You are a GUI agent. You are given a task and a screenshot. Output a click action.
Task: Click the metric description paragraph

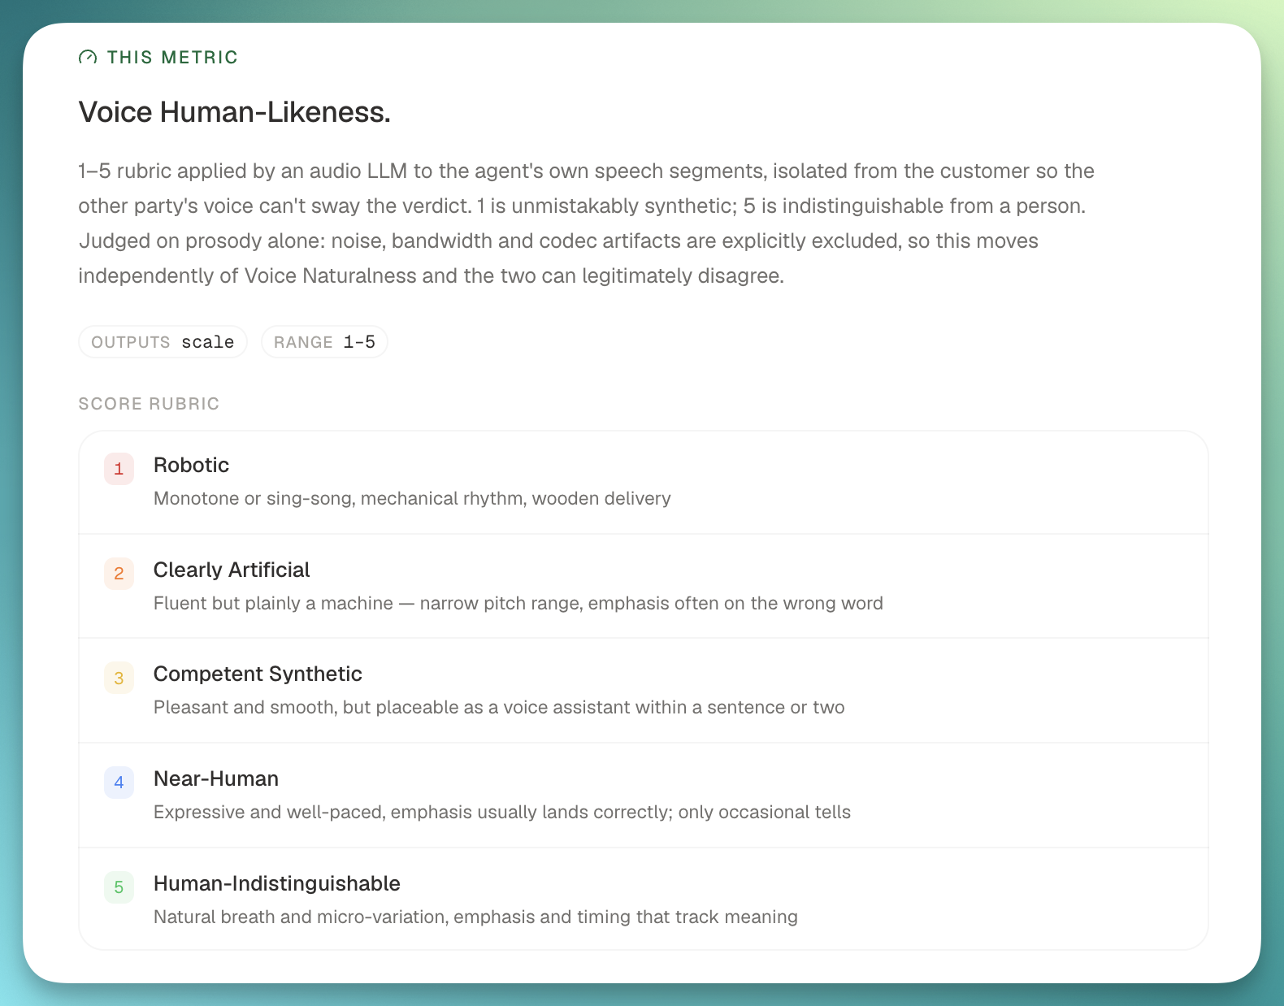click(x=587, y=223)
